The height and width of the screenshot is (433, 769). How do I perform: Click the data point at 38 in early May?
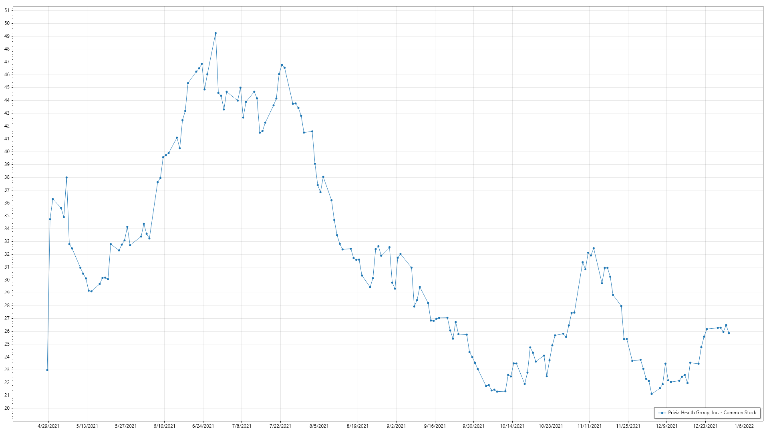click(x=66, y=178)
